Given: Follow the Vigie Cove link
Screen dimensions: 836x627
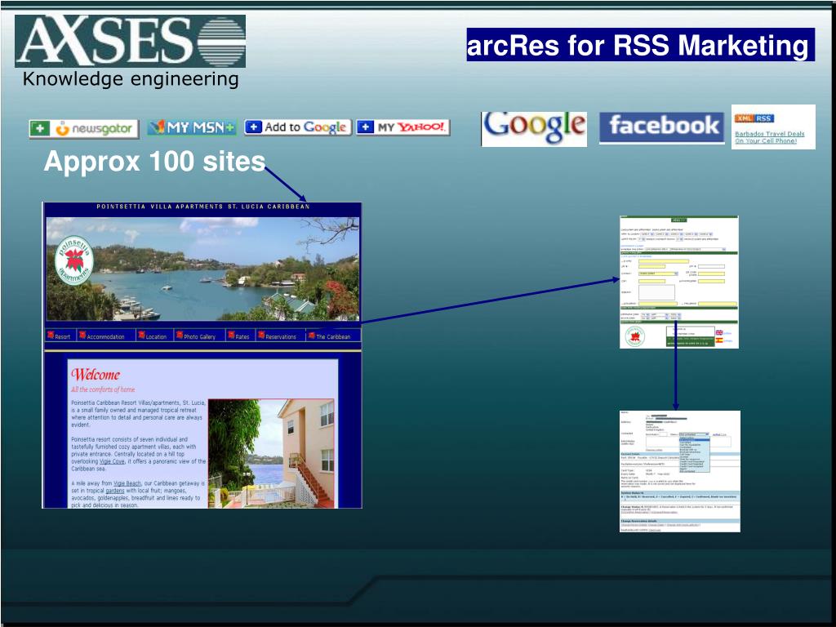Looking at the screenshot, I should (112, 461).
